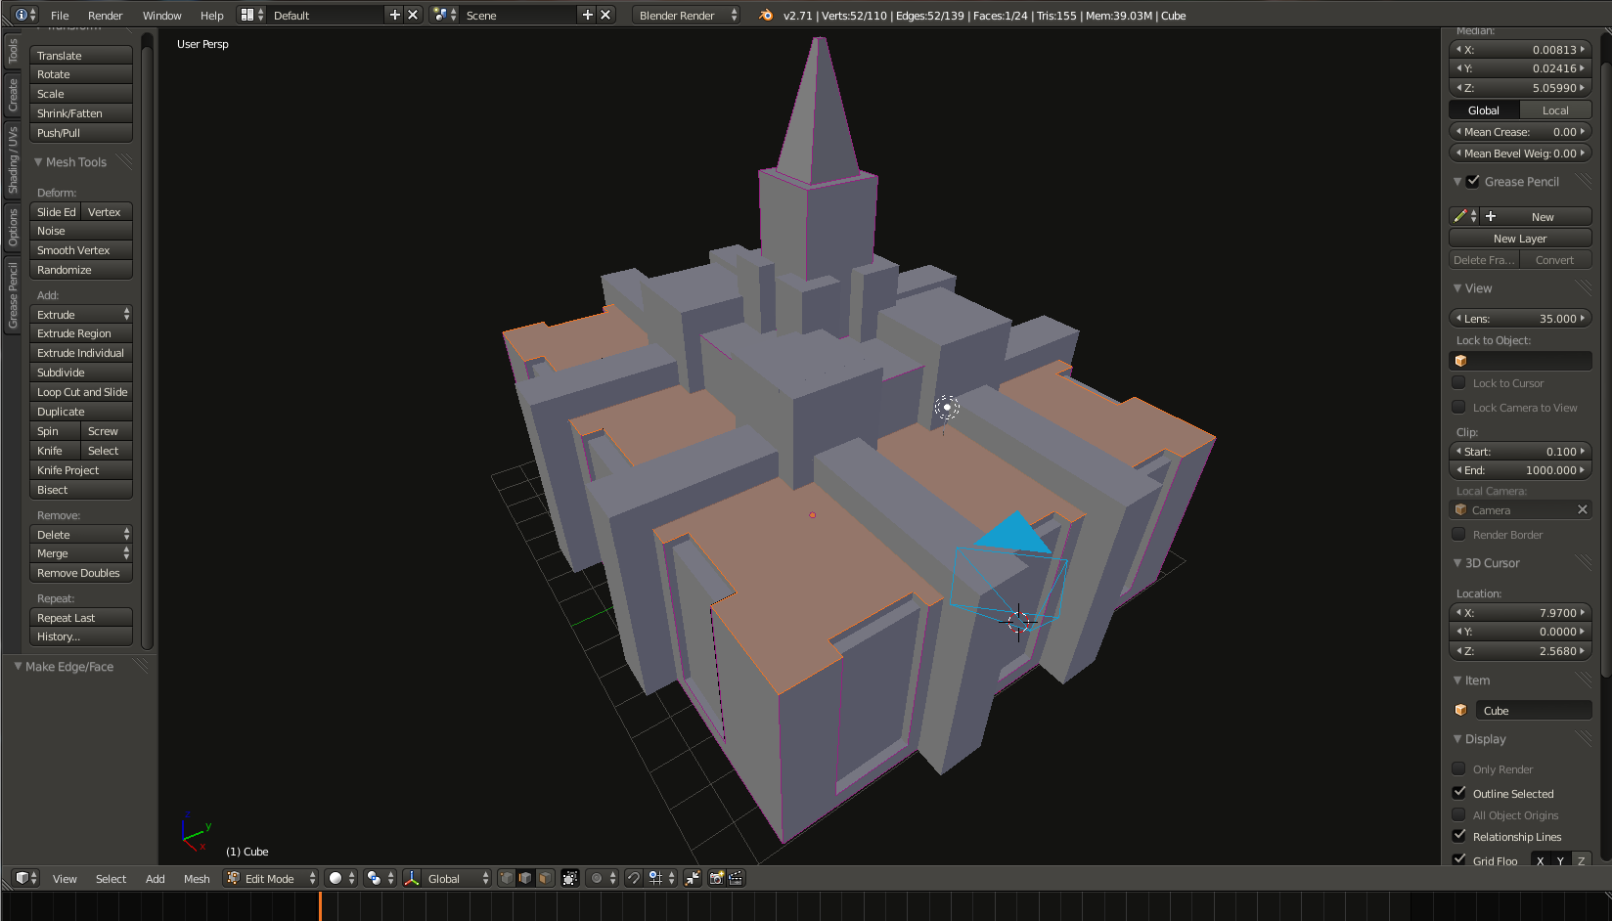Screen dimensions: 1612x921
Task: Toggle the 3D manipulator axes icon
Action: pyautogui.click(x=412, y=878)
